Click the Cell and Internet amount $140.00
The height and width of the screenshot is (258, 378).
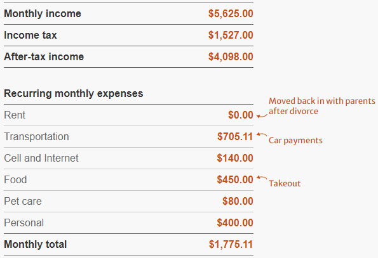point(235,158)
